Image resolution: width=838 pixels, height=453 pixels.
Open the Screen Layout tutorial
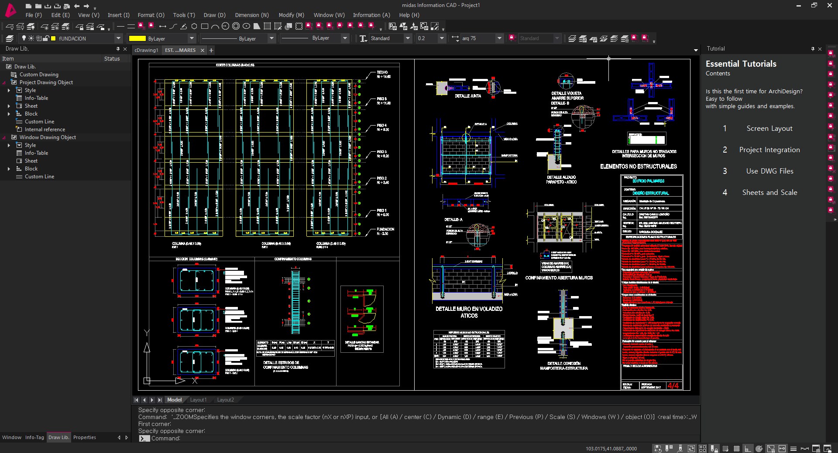pos(769,128)
